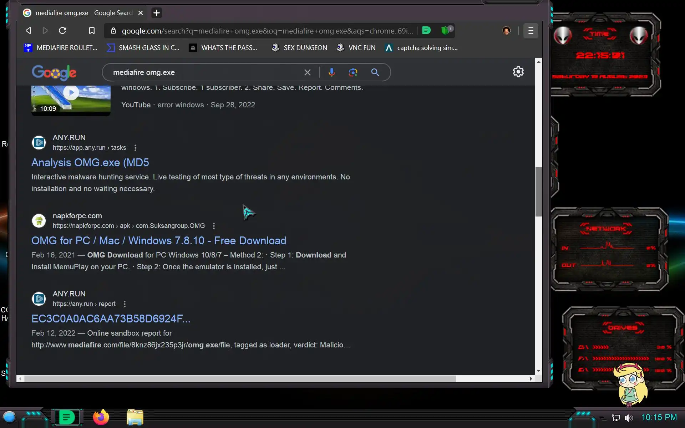Open OMG for PC / Mac / Windows link
The image size is (685, 428).
pos(158,241)
